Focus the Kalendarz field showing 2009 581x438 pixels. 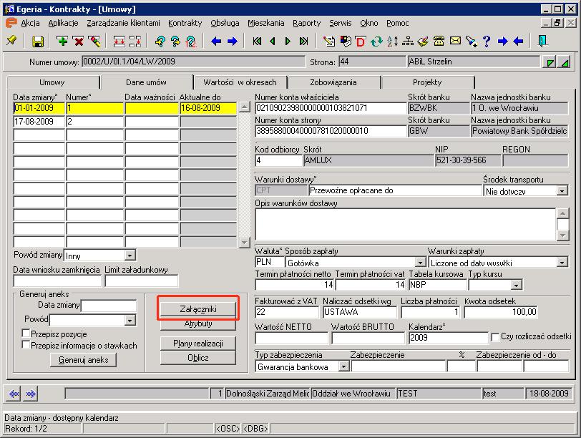click(x=449, y=338)
